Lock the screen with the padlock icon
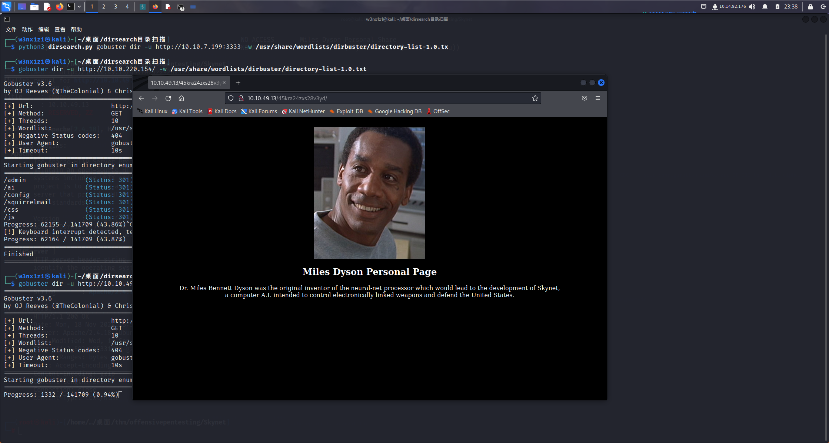This screenshot has width=829, height=443. point(810,7)
